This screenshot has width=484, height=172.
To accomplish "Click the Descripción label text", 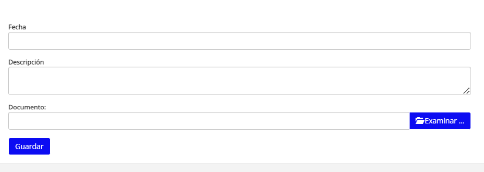I will [26, 62].
